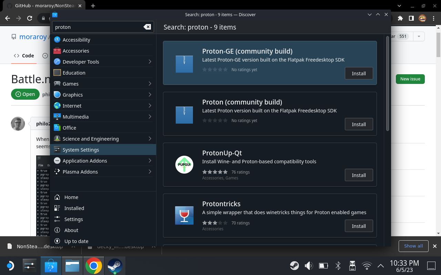Select the Accessibility category icon
441x275 pixels.
56,40
